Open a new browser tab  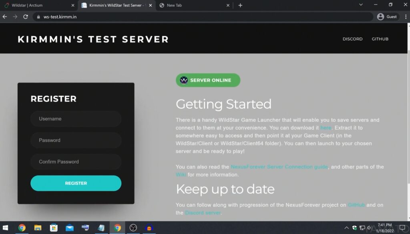(x=240, y=5)
